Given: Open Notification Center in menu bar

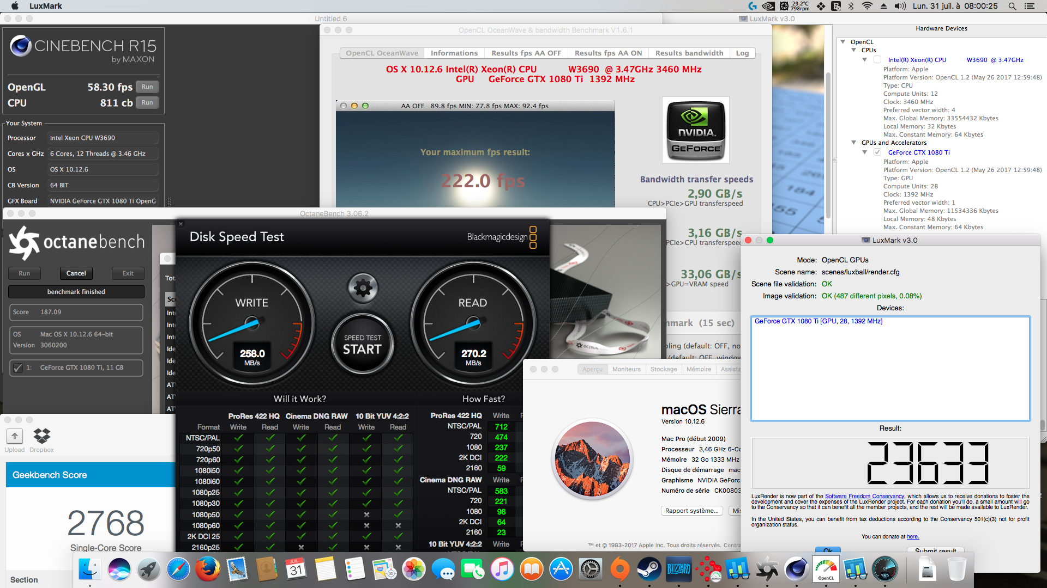Looking at the screenshot, I should (x=1030, y=6).
